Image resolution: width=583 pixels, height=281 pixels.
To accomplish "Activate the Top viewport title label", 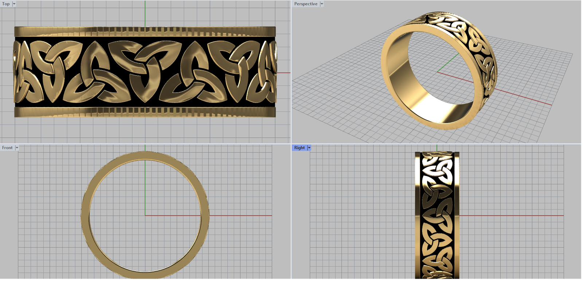I will click(x=6, y=4).
